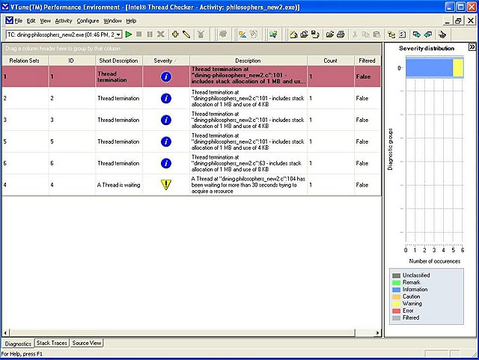Select 'A Thread is waiting' short description cell

click(118, 185)
